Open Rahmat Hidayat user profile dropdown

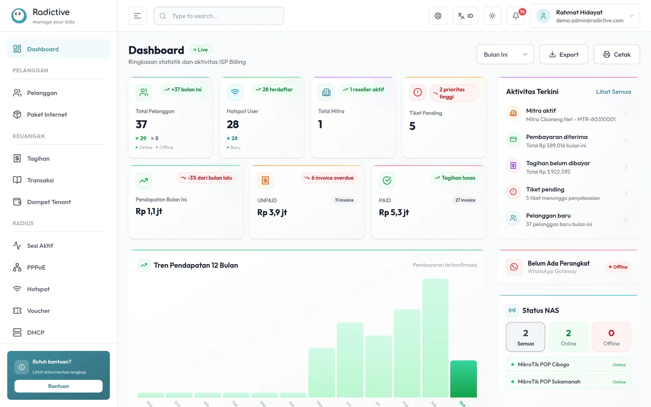(585, 16)
